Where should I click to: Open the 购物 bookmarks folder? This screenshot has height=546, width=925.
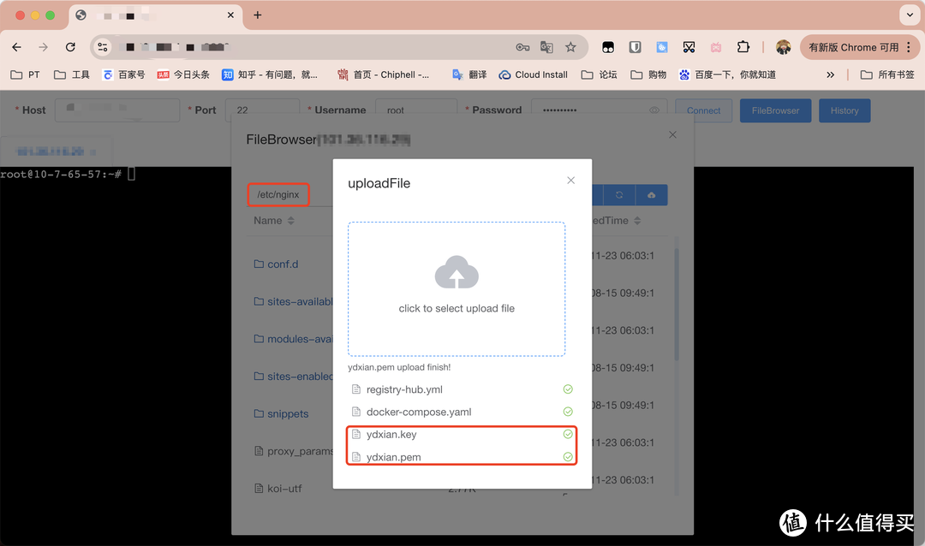648,75
